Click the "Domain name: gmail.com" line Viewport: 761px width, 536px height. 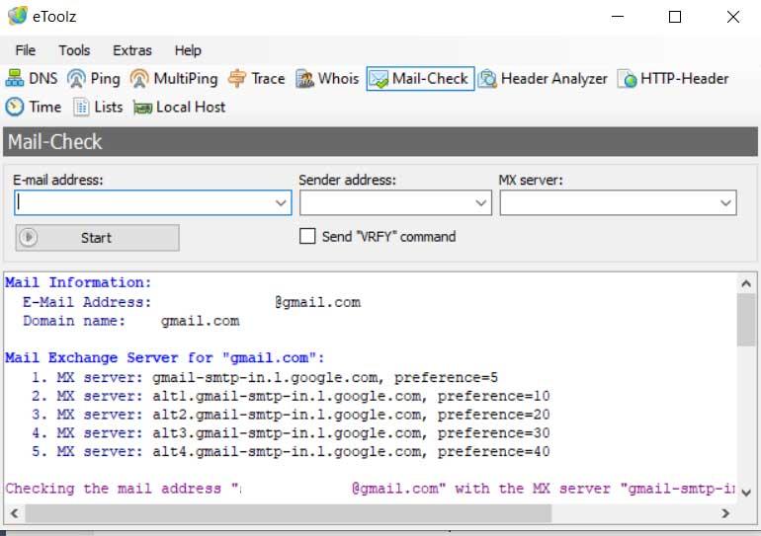[x=131, y=321]
